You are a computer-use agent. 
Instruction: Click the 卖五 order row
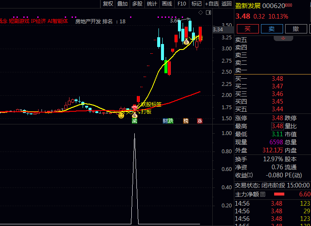pos(272,40)
